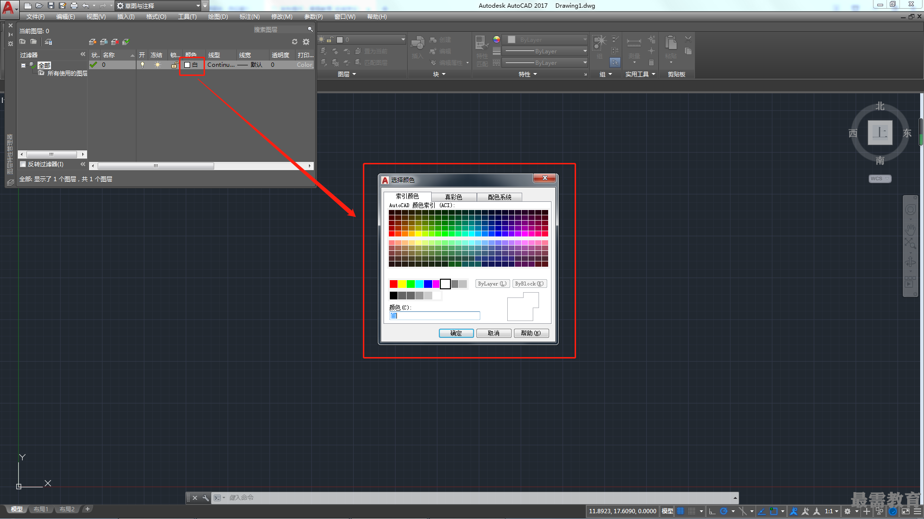Toggle freeze sun icon for layer 0
924x519 pixels.
pos(157,65)
